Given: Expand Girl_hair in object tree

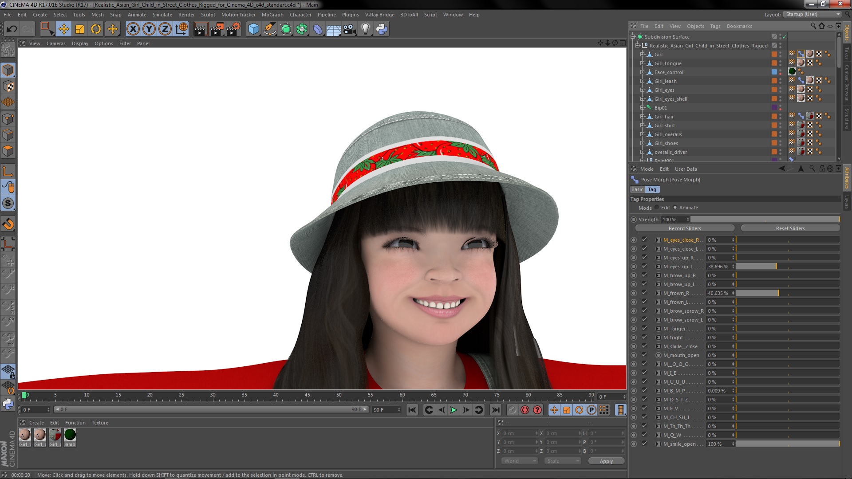Looking at the screenshot, I should click(642, 117).
